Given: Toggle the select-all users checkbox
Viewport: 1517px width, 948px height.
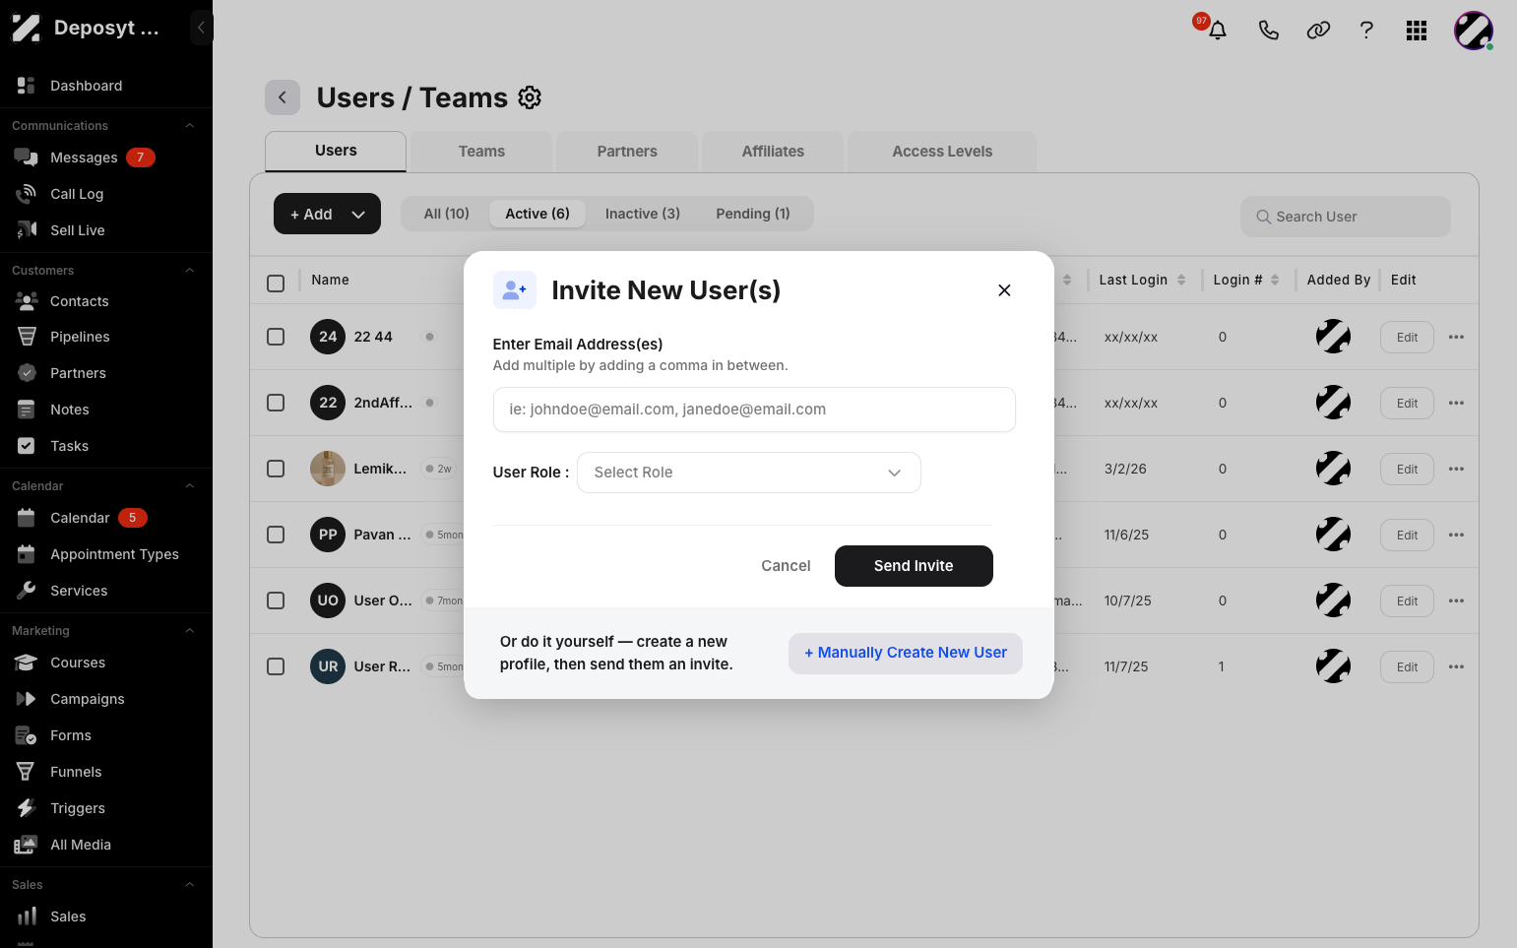Looking at the screenshot, I should (276, 284).
